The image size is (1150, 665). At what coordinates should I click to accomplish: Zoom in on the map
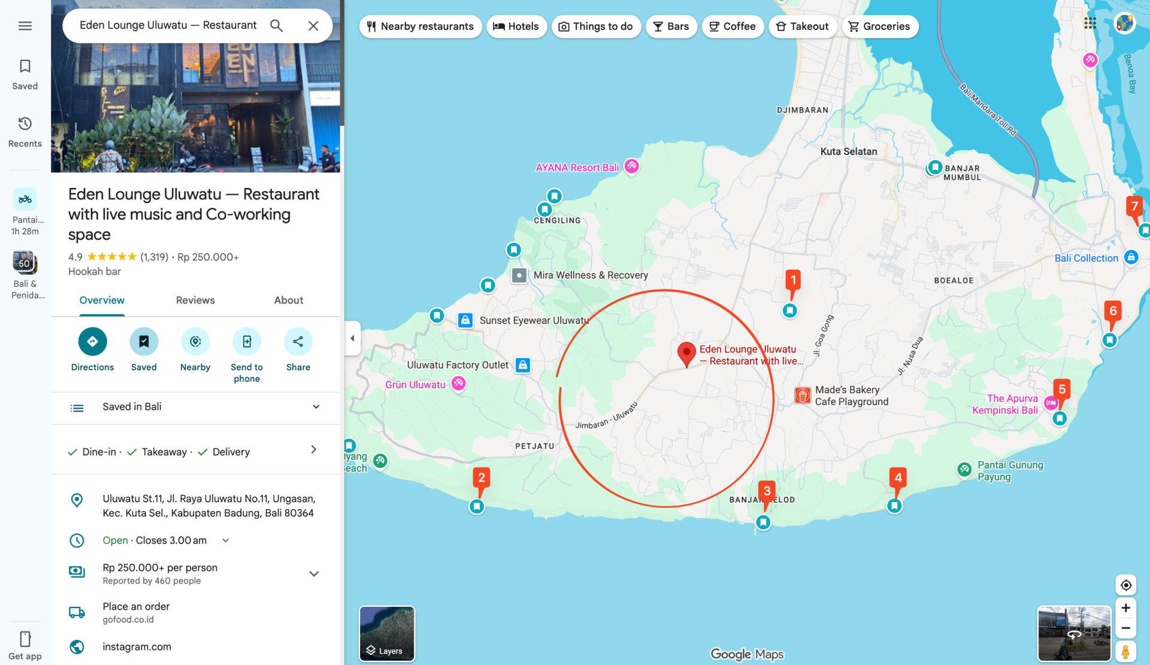point(1126,608)
